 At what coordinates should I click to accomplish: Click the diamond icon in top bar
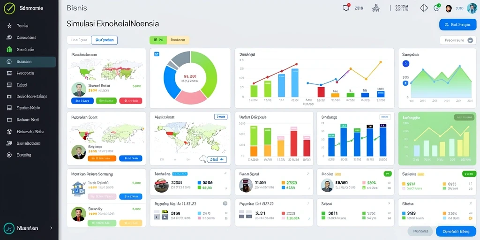pos(424,8)
